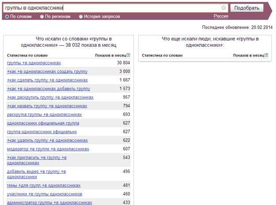Image resolution: width=276 pixels, height=205 pixels.
Task: Click the impressions value '495'
Action: (126, 171)
